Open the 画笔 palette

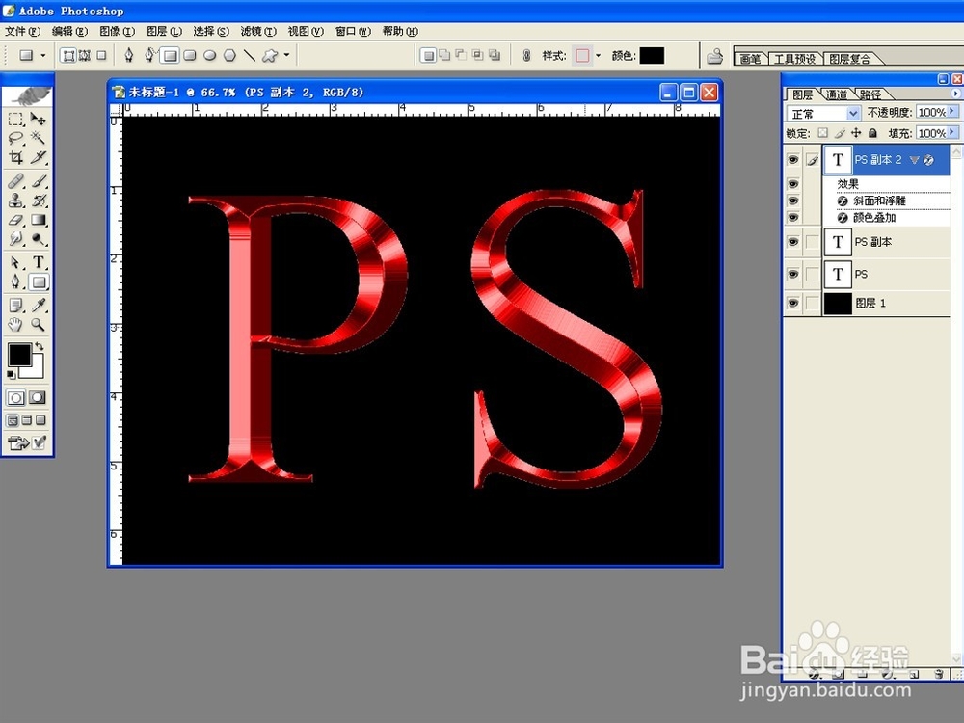coord(751,57)
